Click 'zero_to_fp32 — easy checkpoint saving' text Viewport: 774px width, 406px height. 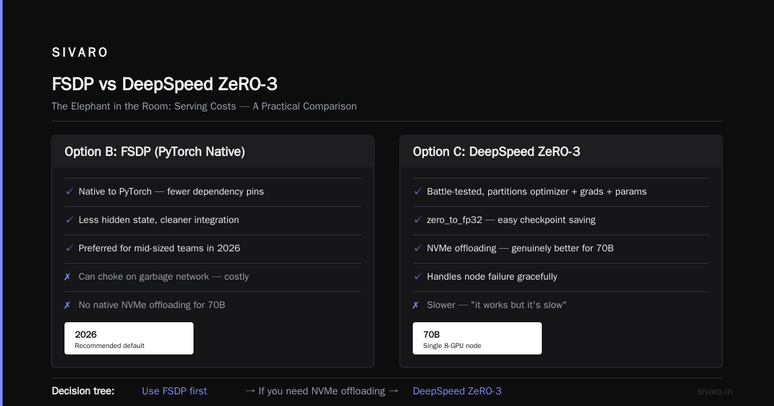pyautogui.click(x=511, y=220)
